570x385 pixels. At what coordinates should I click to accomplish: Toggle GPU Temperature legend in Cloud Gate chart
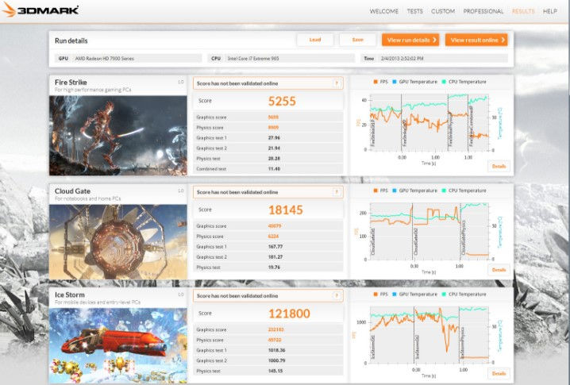[x=414, y=191]
